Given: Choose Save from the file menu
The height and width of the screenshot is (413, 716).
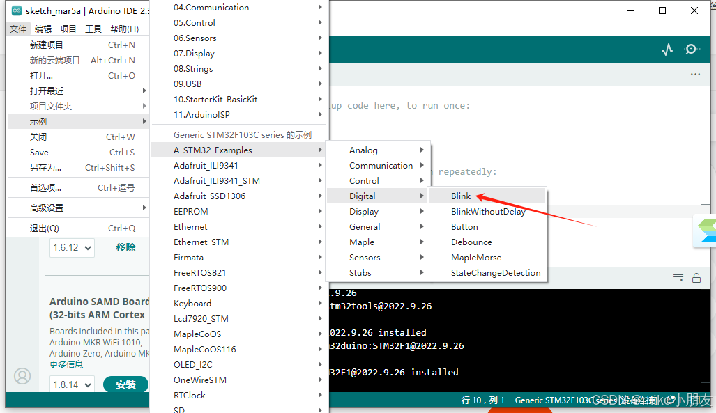Looking at the screenshot, I should 79,152.
